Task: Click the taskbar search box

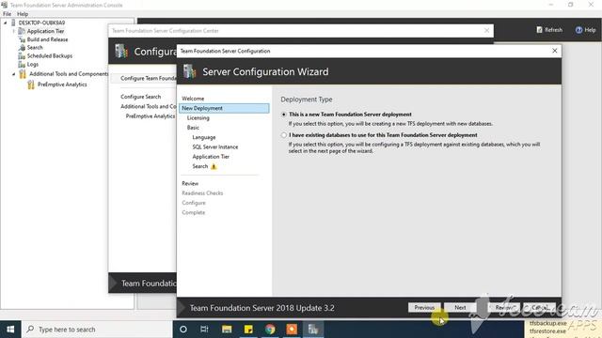Action: point(97,330)
